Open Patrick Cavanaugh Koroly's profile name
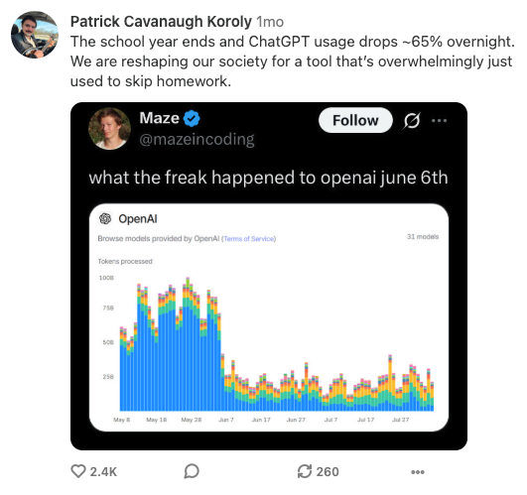Image resolution: width=527 pixels, height=495 pixels. 161,22
